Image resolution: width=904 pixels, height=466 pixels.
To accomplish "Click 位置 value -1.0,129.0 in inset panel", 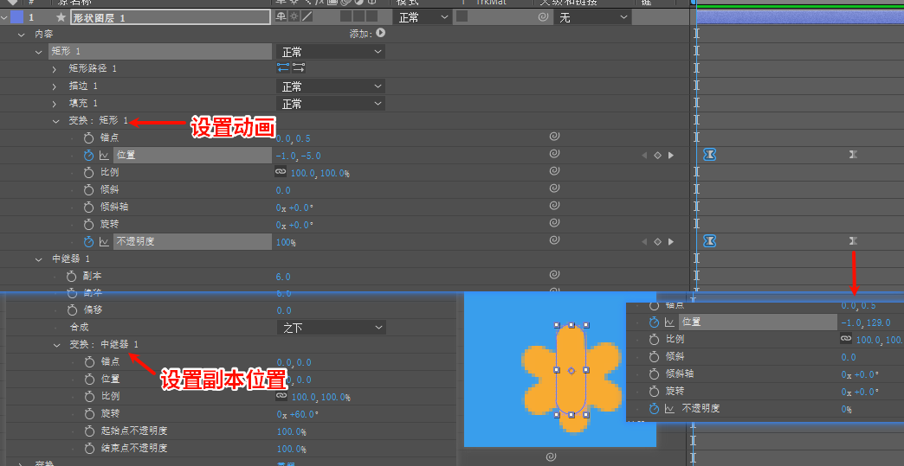I will click(x=866, y=322).
